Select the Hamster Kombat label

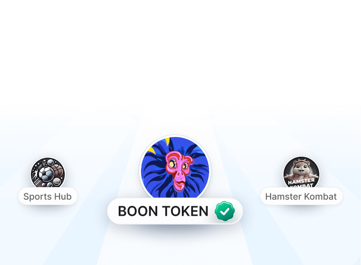tap(301, 197)
